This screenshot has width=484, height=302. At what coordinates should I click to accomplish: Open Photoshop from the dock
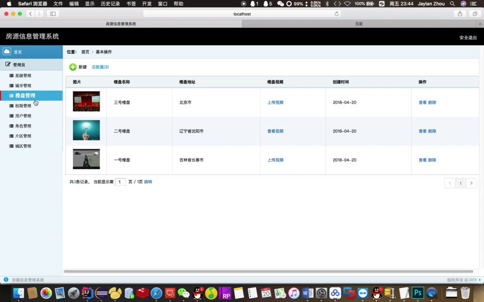[418, 292]
